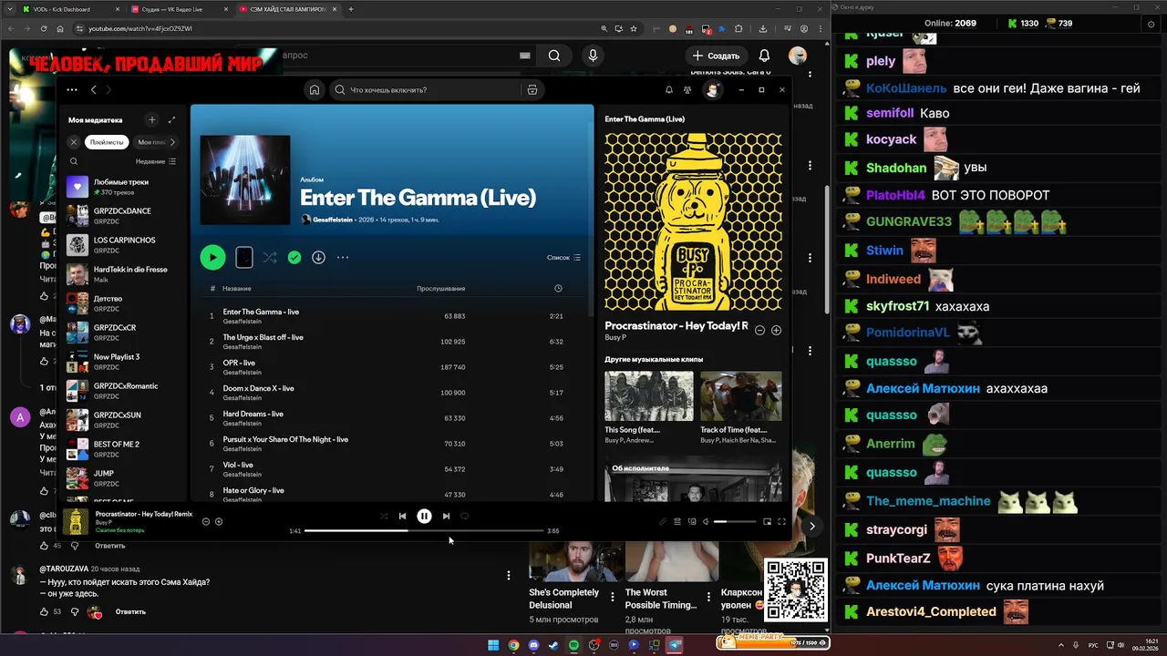The width and height of the screenshot is (1167, 656).
Task: Open Gesaffelstein artist link in header
Action: coord(333,220)
